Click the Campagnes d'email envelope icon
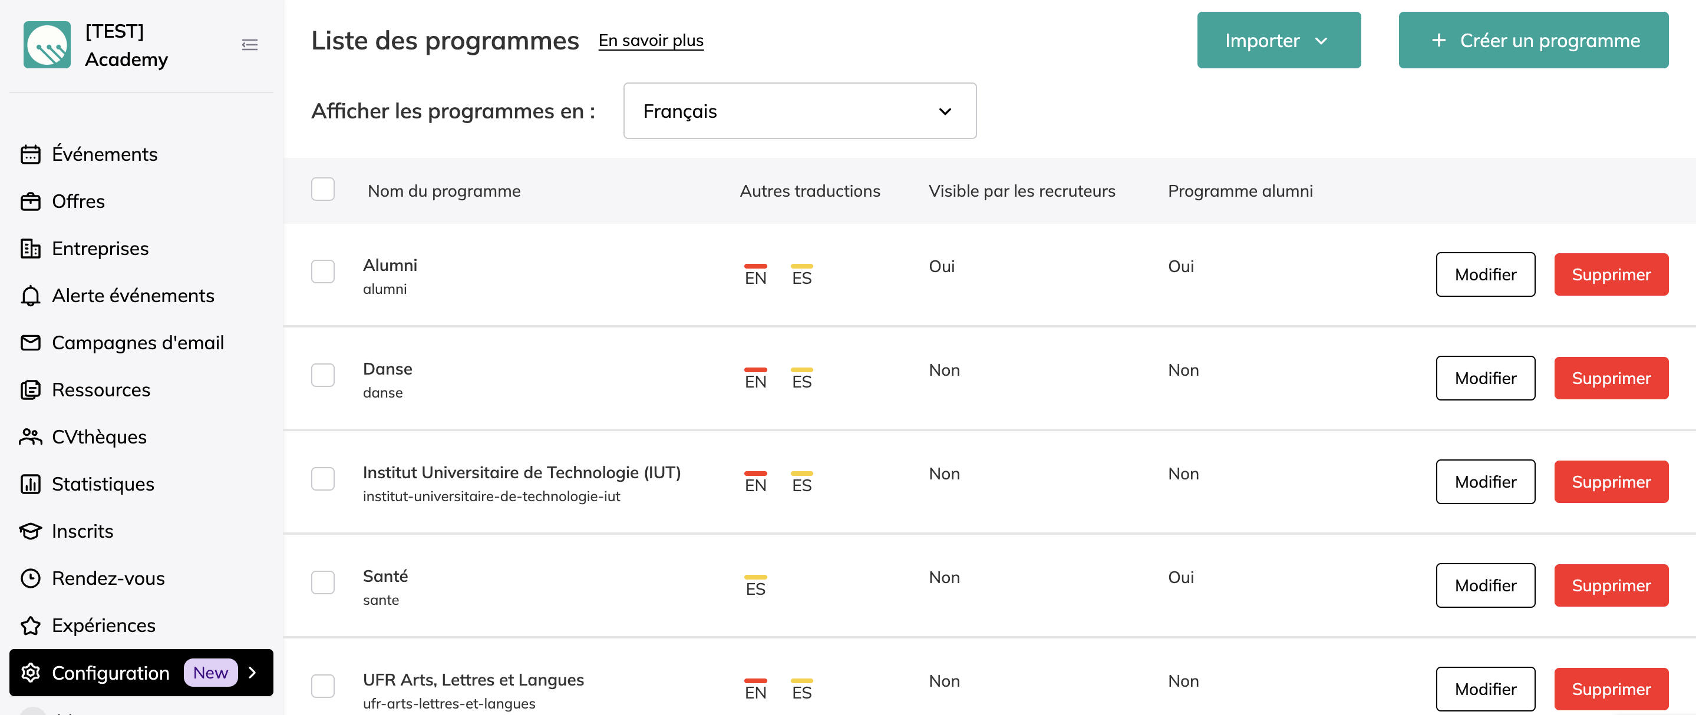Screen dimensions: 1696x715 click(x=30, y=343)
